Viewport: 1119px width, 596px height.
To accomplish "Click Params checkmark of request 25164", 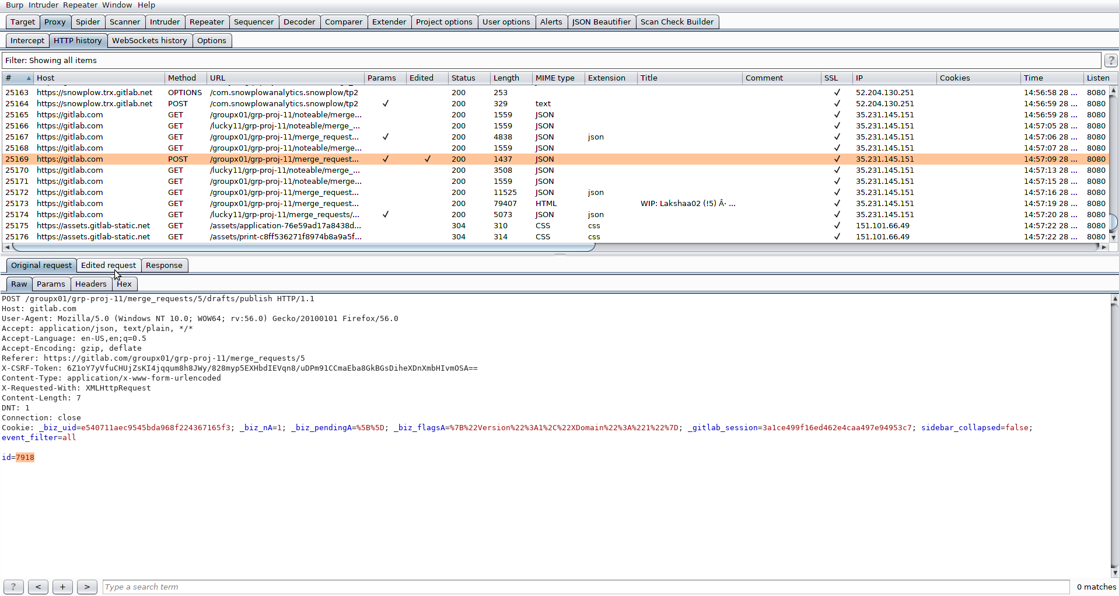I will click(385, 104).
